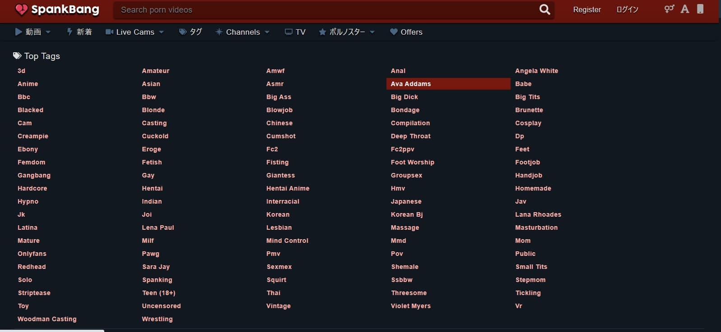Screen dimensions: 721x332
Task: Choose the Casting tag
Action: pos(154,123)
